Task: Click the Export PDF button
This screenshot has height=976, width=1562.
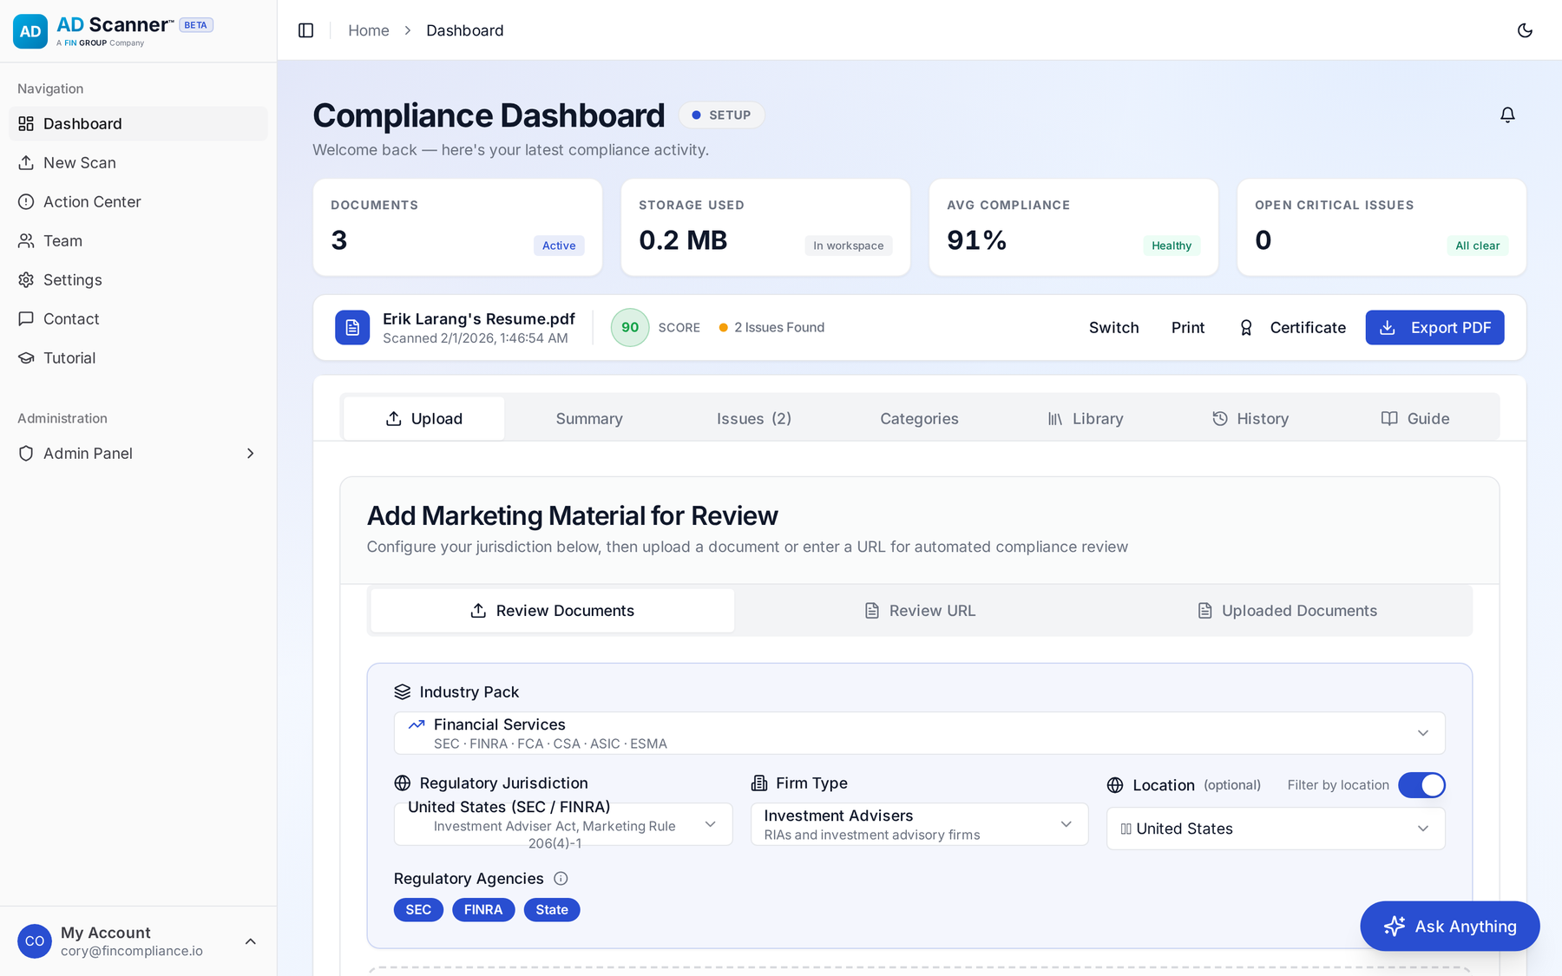Action: (x=1434, y=327)
